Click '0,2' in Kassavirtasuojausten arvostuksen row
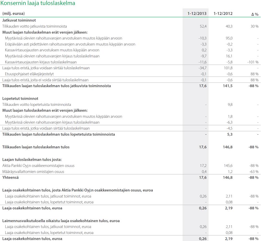This screenshot has width=261, height=241. click(204, 50)
